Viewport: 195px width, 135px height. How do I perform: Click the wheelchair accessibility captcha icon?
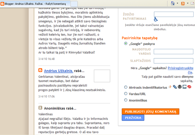[x=156, y=19]
